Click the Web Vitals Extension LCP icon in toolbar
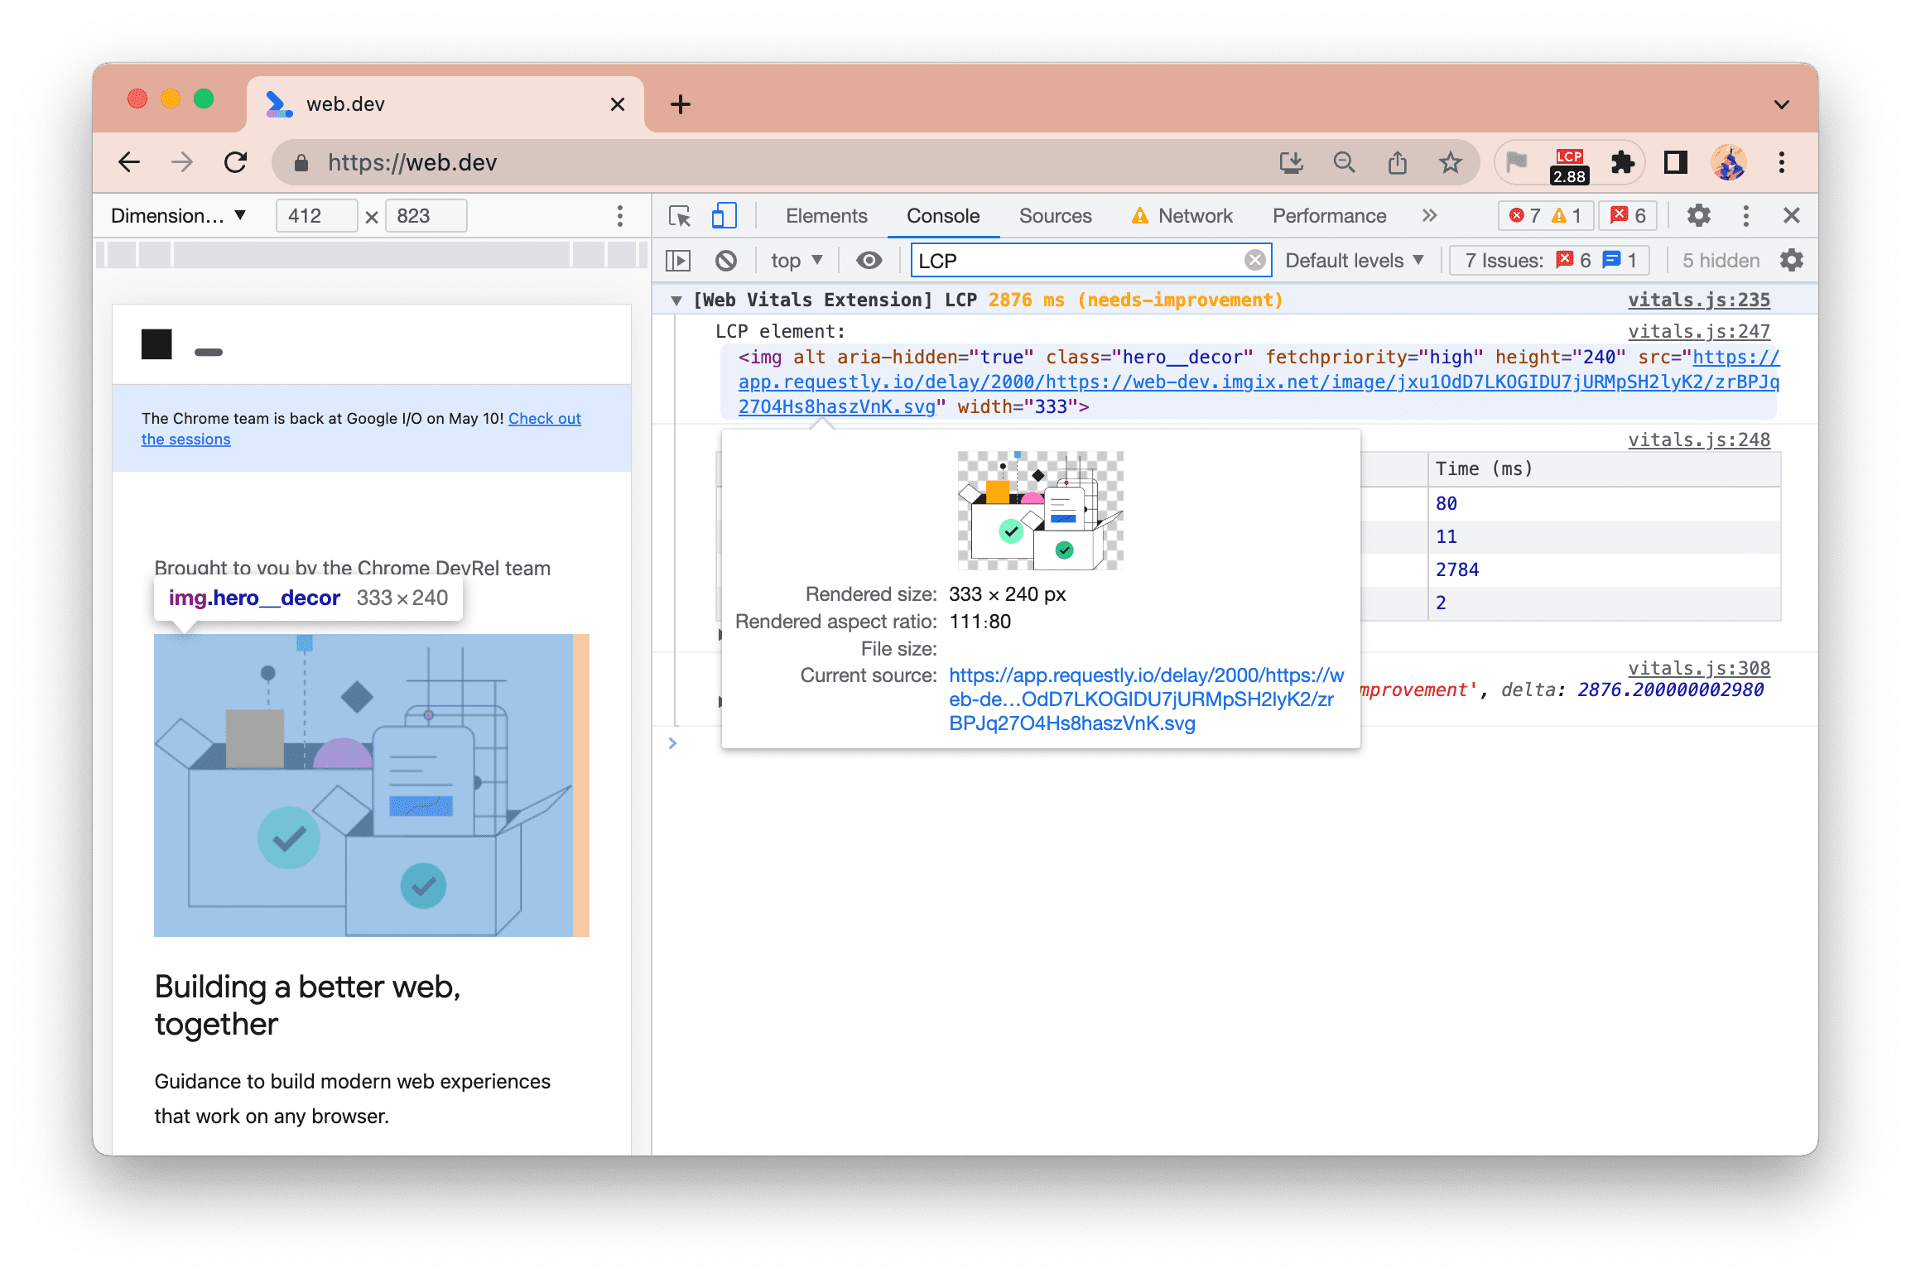 coord(1569,161)
